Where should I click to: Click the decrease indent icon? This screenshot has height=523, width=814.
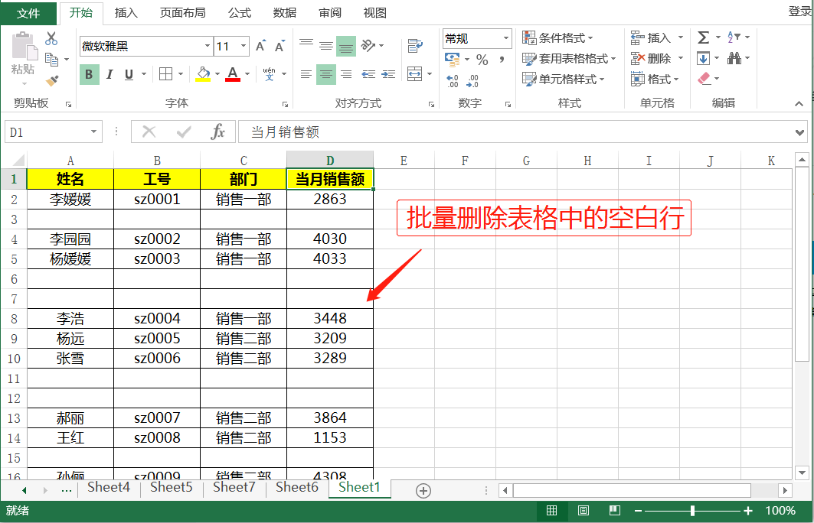coord(368,74)
